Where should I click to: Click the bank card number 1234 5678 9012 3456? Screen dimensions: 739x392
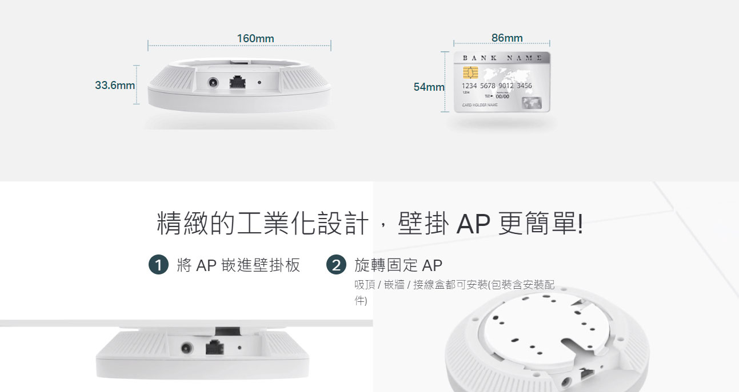(497, 86)
